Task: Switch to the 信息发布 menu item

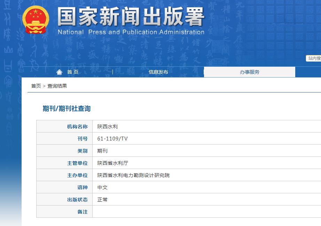Action: click(159, 72)
